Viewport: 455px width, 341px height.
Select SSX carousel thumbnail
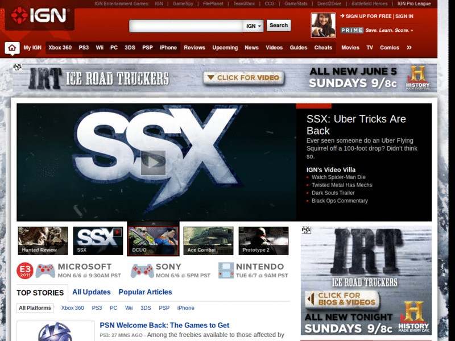[98, 240]
